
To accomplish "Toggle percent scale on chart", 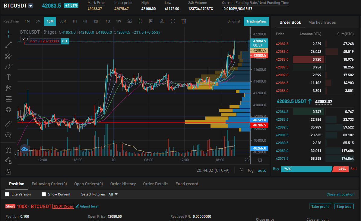I will [x=242, y=170].
